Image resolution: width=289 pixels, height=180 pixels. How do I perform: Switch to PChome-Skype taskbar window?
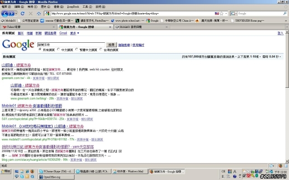pos(56,171)
